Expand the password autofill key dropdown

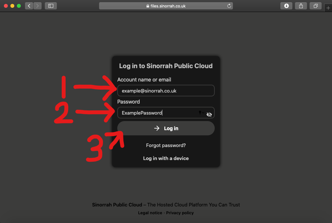(x=201, y=113)
